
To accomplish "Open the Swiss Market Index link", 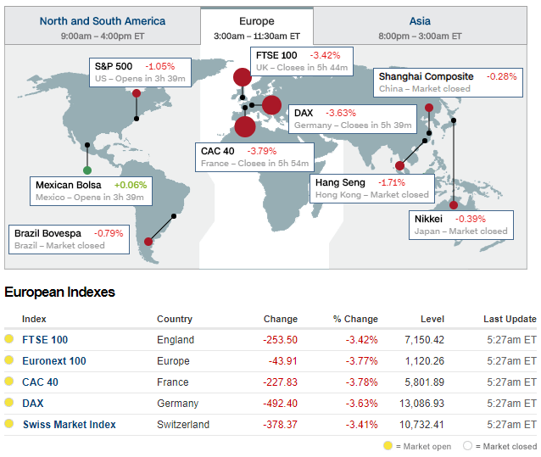I will [69, 425].
